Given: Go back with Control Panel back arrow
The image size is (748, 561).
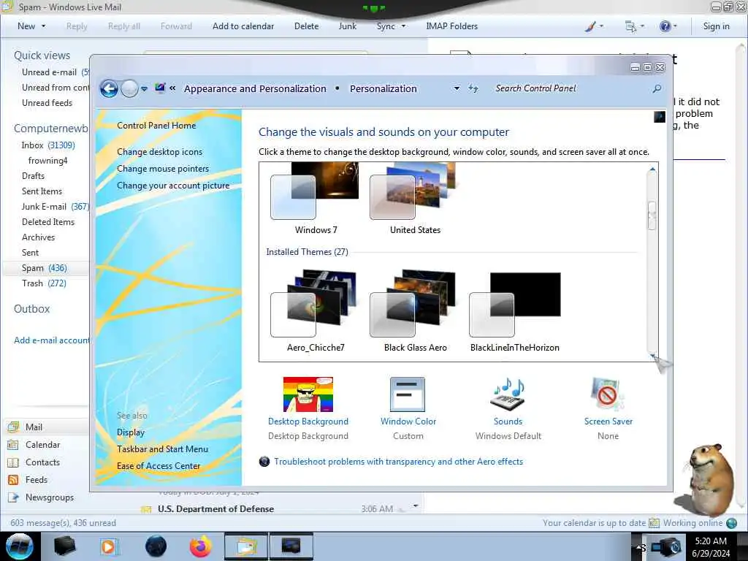Looking at the screenshot, I should point(109,88).
